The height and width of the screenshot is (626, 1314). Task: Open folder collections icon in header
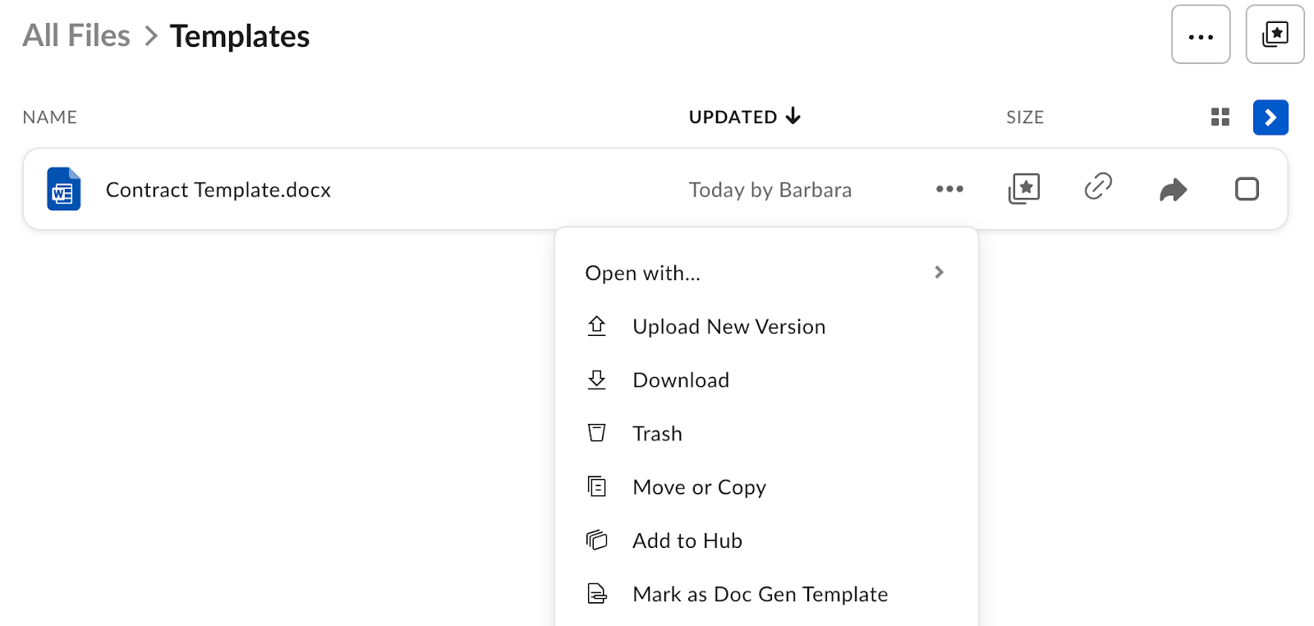(x=1275, y=35)
